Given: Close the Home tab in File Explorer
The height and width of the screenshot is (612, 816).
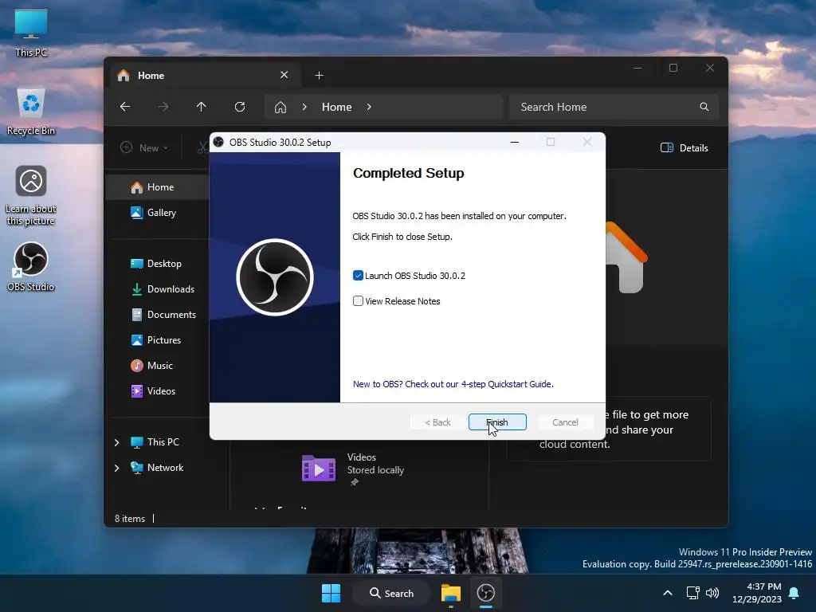Looking at the screenshot, I should [x=284, y=75].
